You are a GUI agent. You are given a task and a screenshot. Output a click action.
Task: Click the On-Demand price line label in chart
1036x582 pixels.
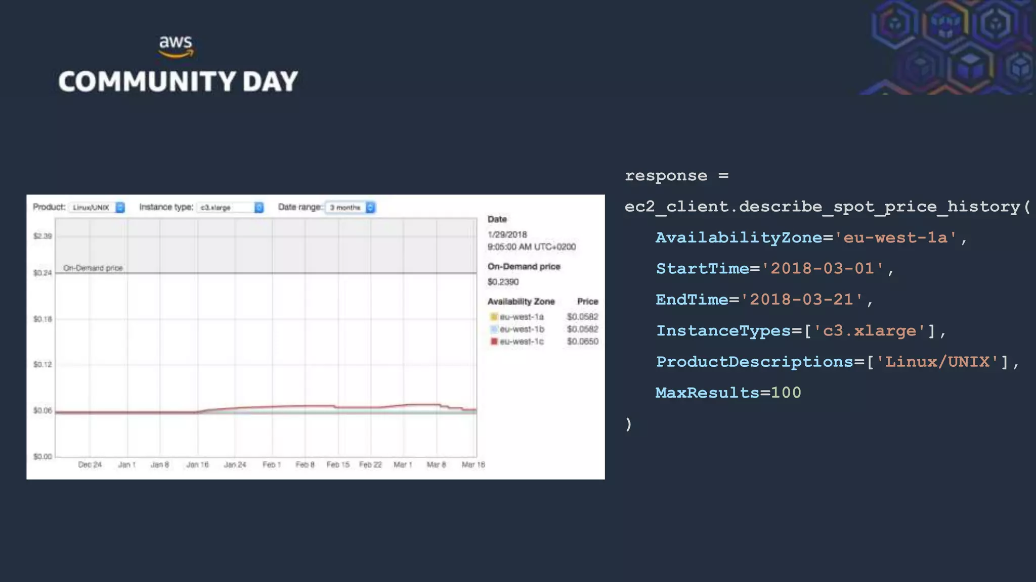(x=93, y=268)
